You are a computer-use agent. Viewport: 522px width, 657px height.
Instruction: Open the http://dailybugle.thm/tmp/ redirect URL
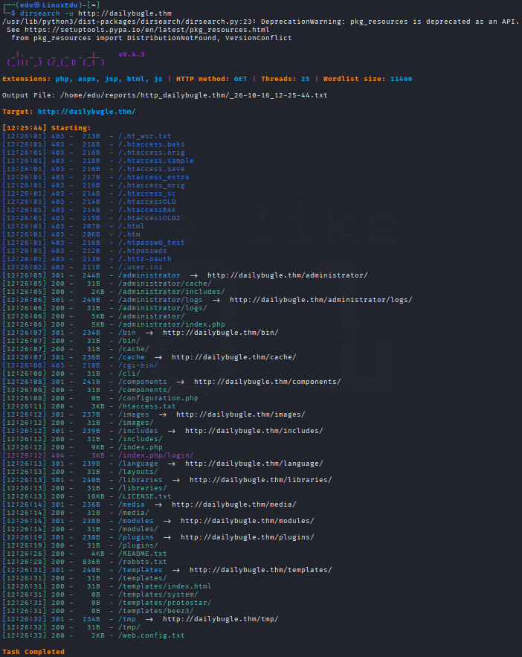[x=221, y=619]
